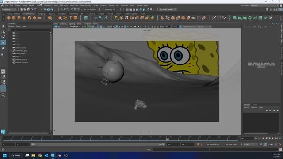Open the File menu

(7, 5)
